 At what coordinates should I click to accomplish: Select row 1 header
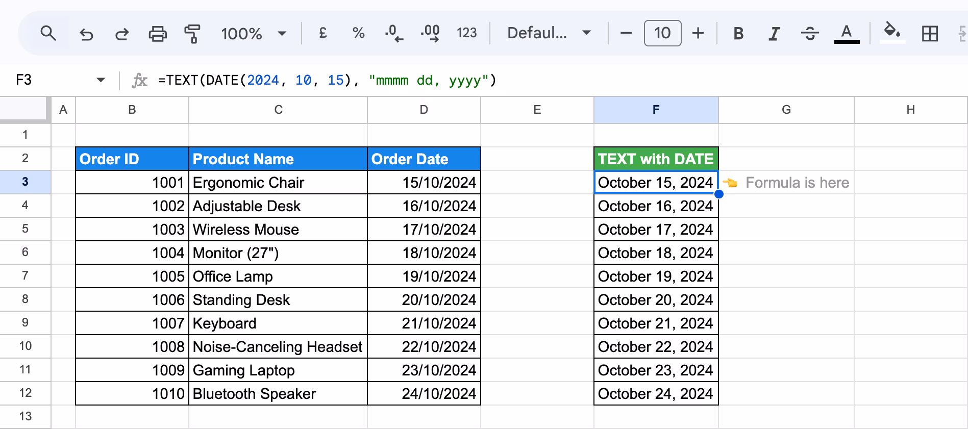tap(25, 135)
